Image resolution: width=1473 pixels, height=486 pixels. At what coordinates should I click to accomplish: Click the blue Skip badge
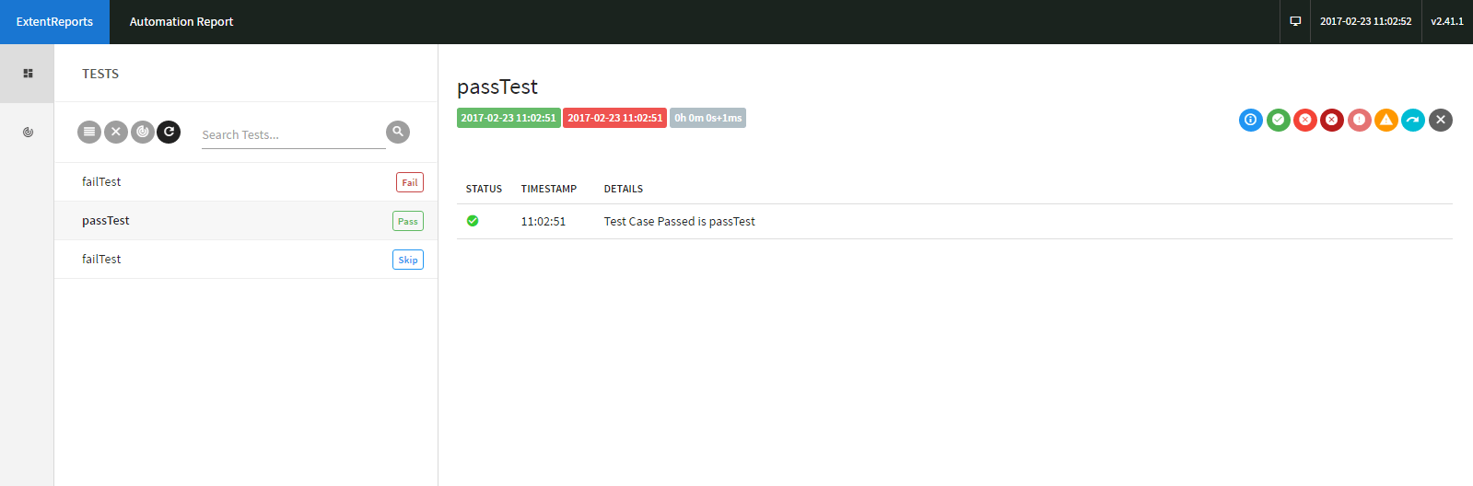coord(408,260)
